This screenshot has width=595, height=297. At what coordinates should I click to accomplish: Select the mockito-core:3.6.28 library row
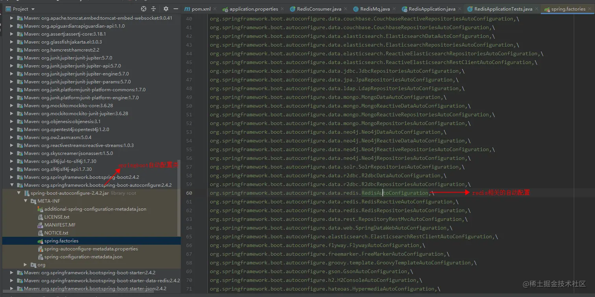pyautogui.click(x=91, y=105)
